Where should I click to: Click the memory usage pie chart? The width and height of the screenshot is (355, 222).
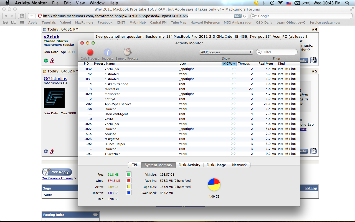coord(214,185)
